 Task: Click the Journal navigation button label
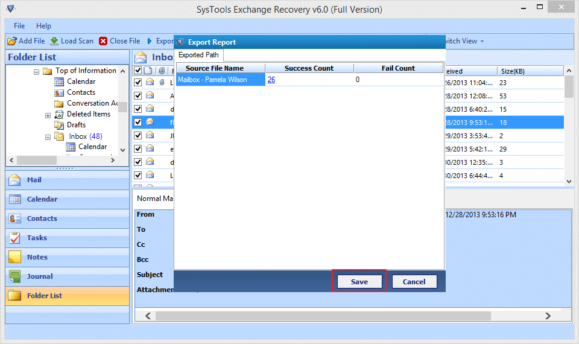coord(40,276)
